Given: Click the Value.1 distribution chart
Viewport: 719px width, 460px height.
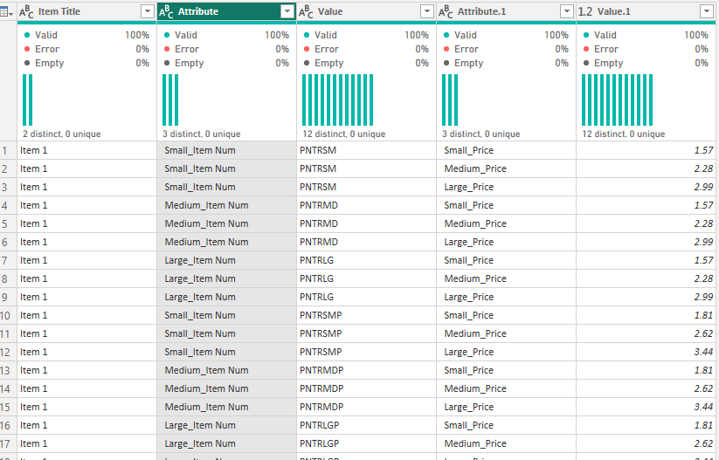Looking at the screenshot, I should coord(617,100).
